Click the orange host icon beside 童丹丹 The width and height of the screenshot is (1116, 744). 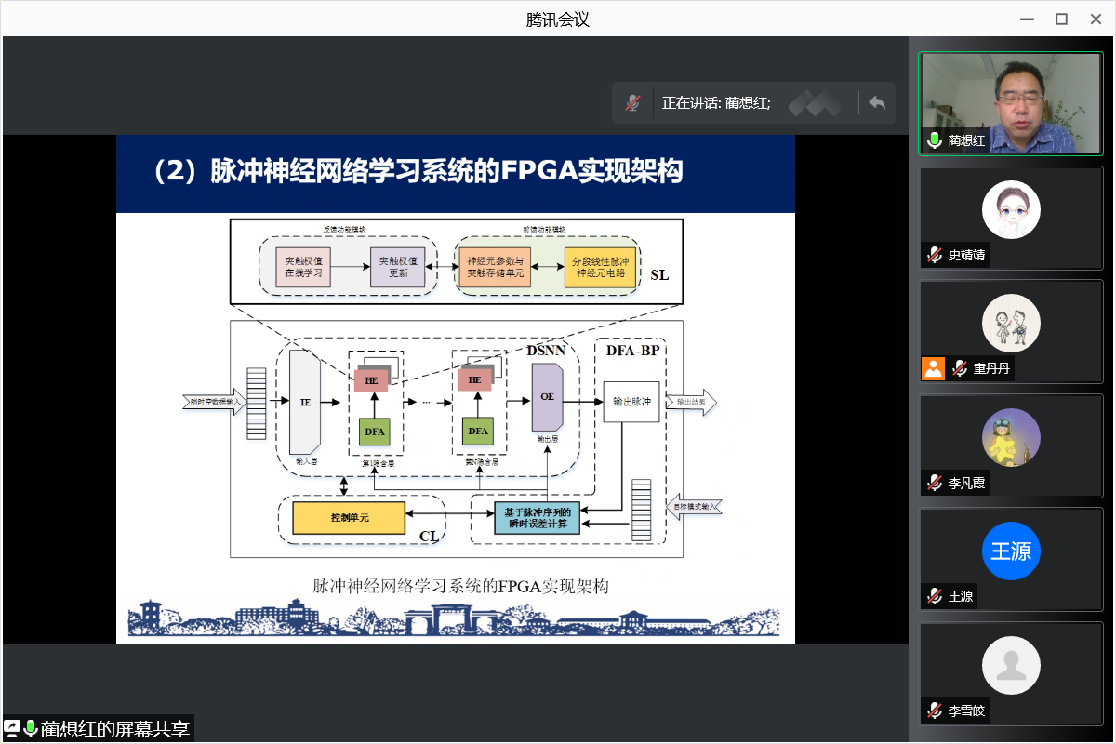(x=933, y=368)
